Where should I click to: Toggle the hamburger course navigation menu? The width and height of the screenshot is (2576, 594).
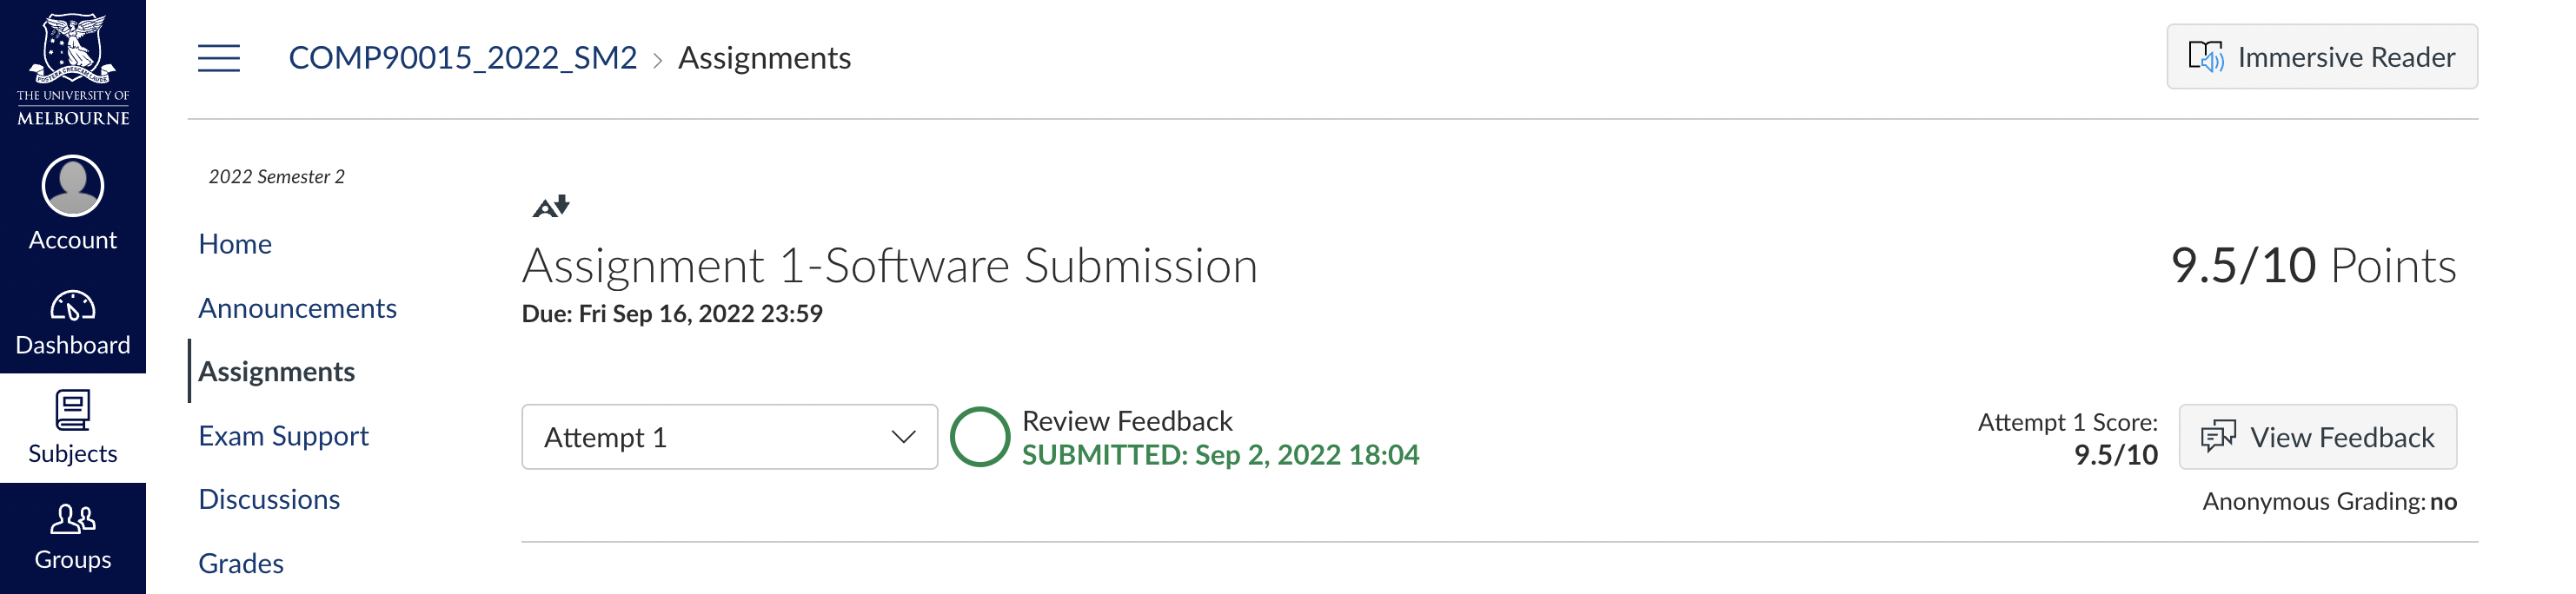219,58
